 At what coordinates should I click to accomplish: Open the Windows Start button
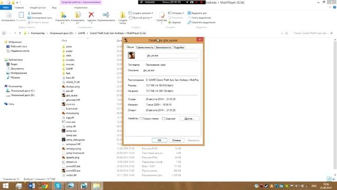5,186
